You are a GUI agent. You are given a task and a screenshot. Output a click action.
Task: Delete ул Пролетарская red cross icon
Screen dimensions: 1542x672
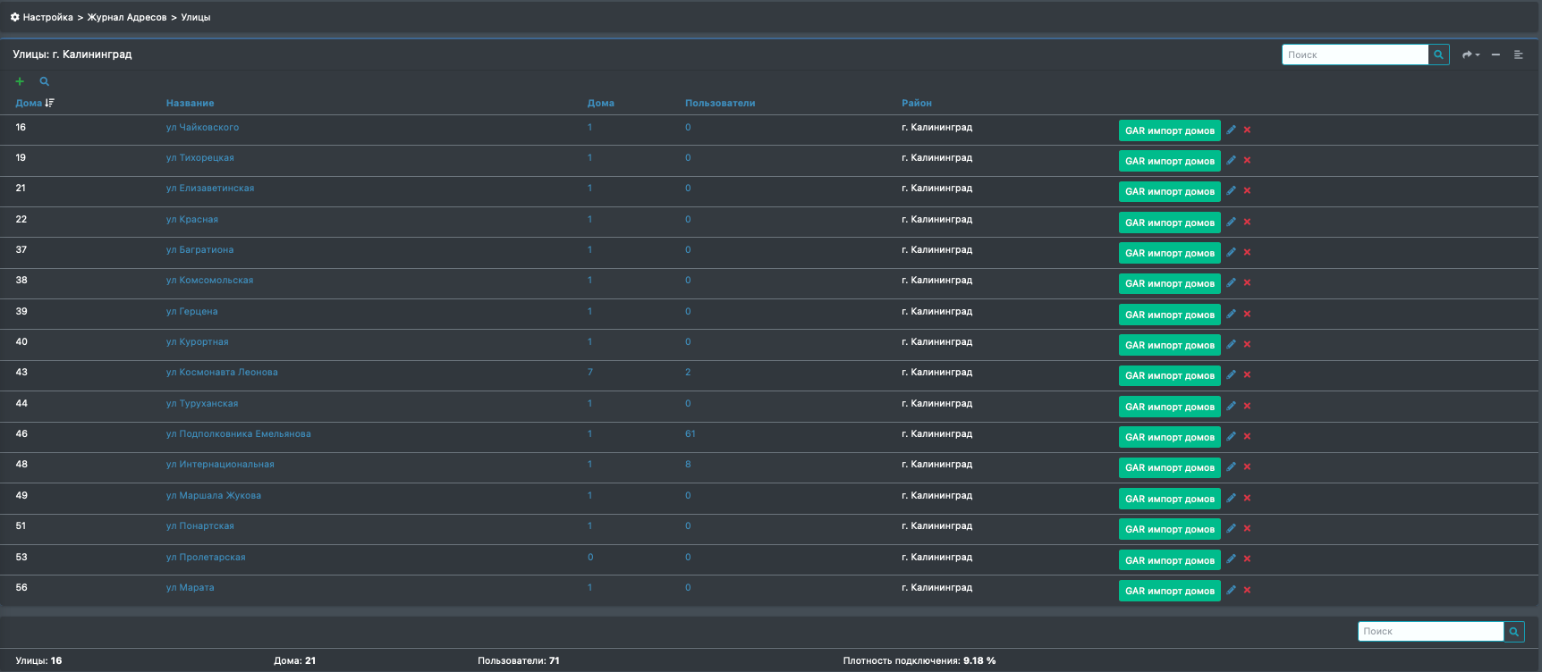1247,559
